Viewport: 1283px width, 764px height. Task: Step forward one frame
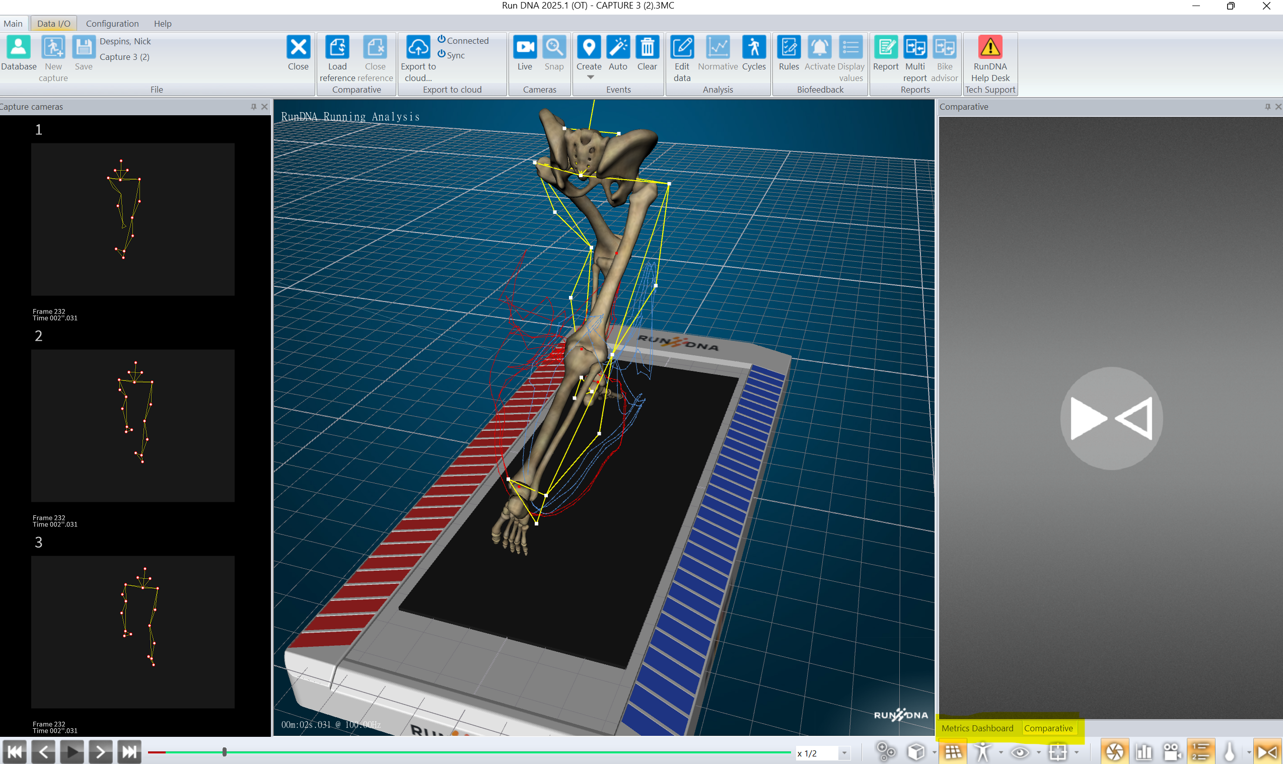click(100, 752)
